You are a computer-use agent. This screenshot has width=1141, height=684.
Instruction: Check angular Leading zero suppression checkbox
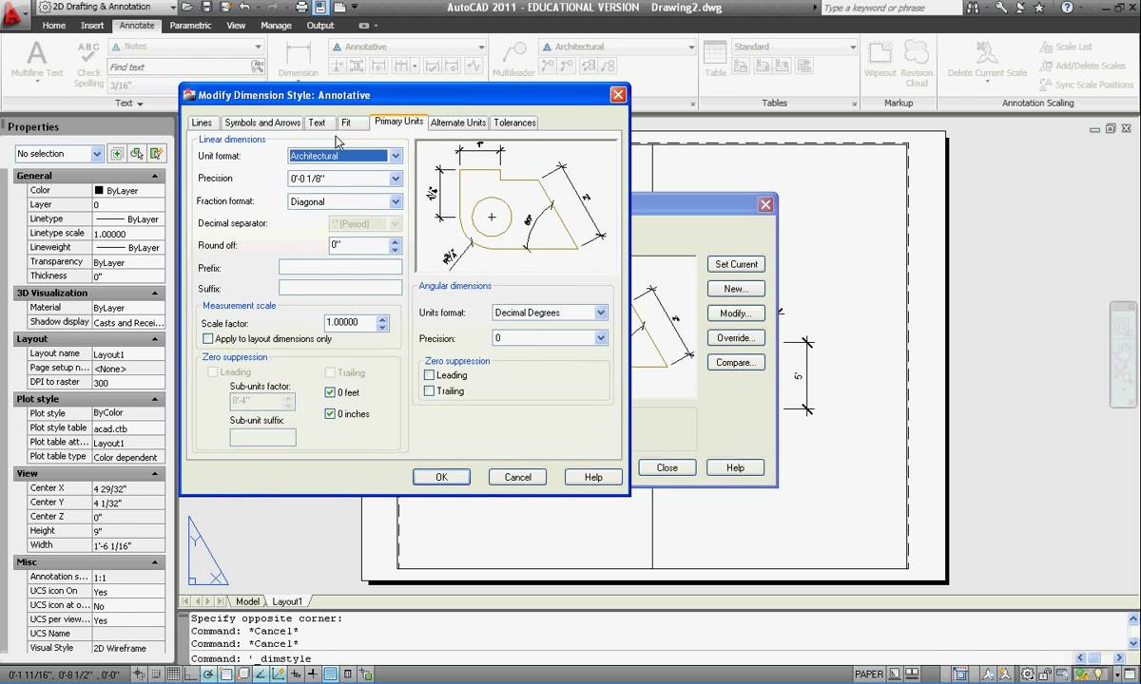point(429,375)
